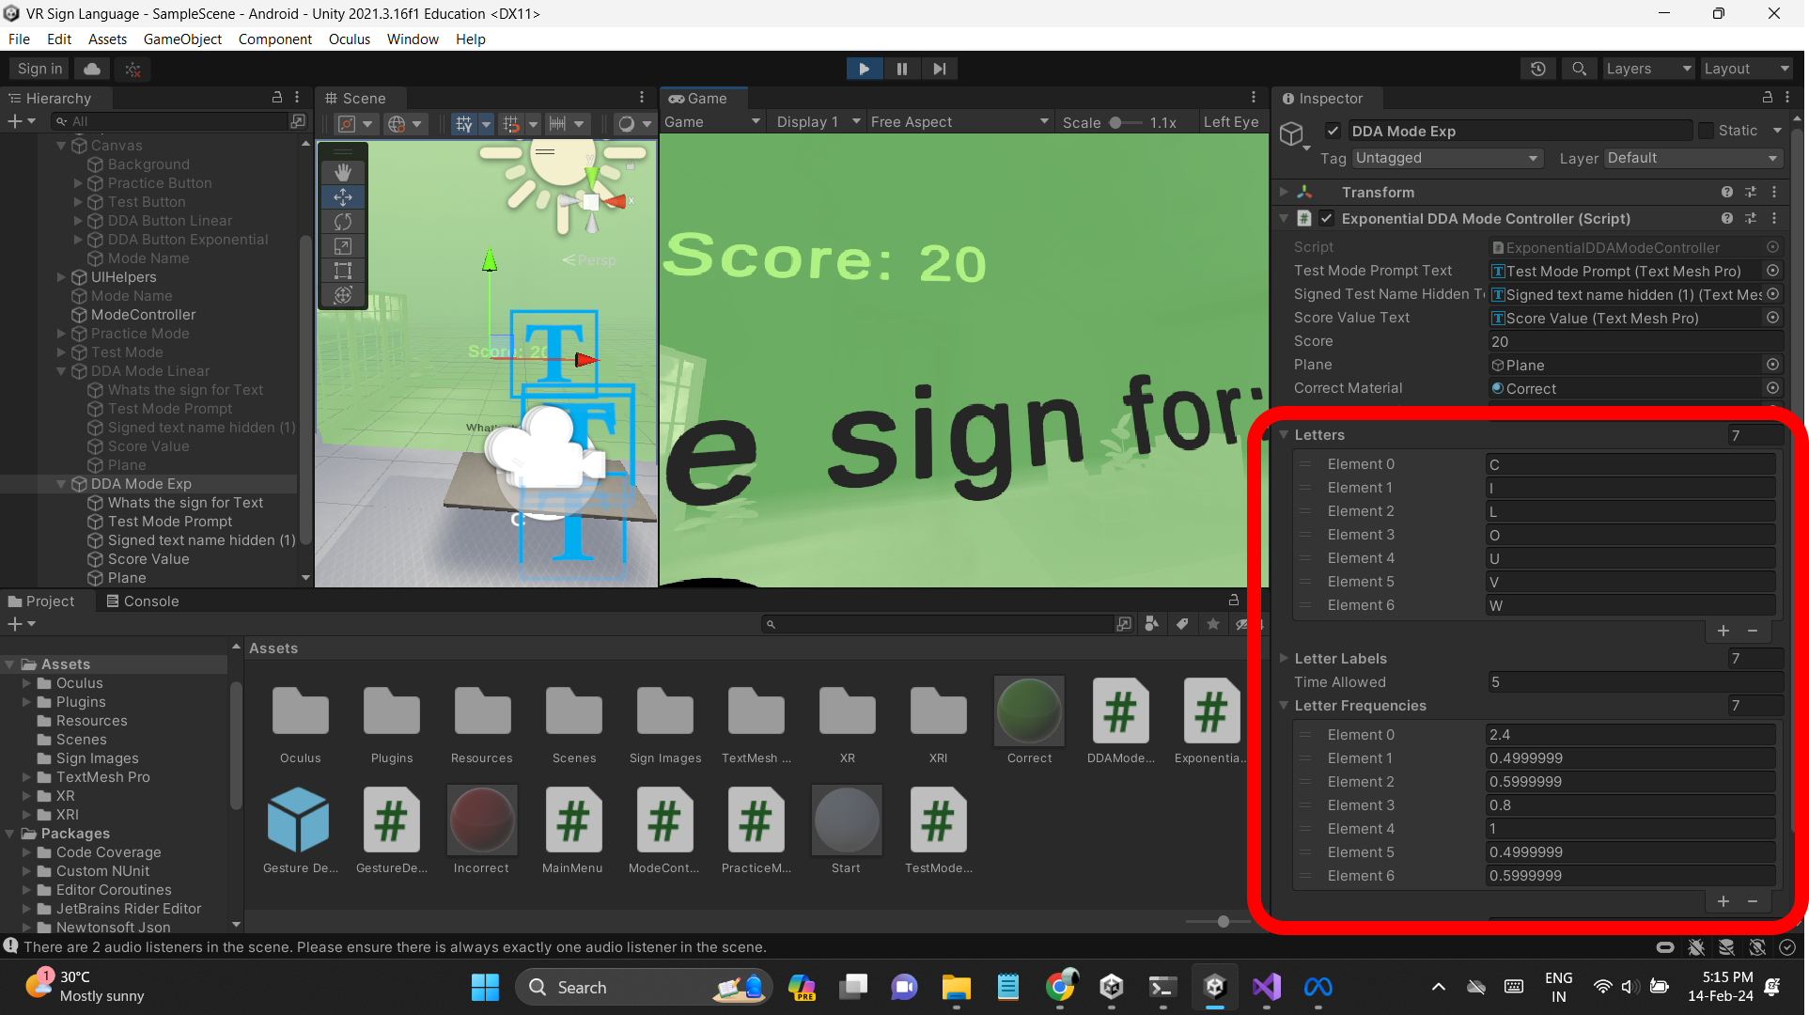The width and height of the screenshot is (1809, 1015).
Task: Expand the Letter Labels array
Action: [x=1284, y=658]
